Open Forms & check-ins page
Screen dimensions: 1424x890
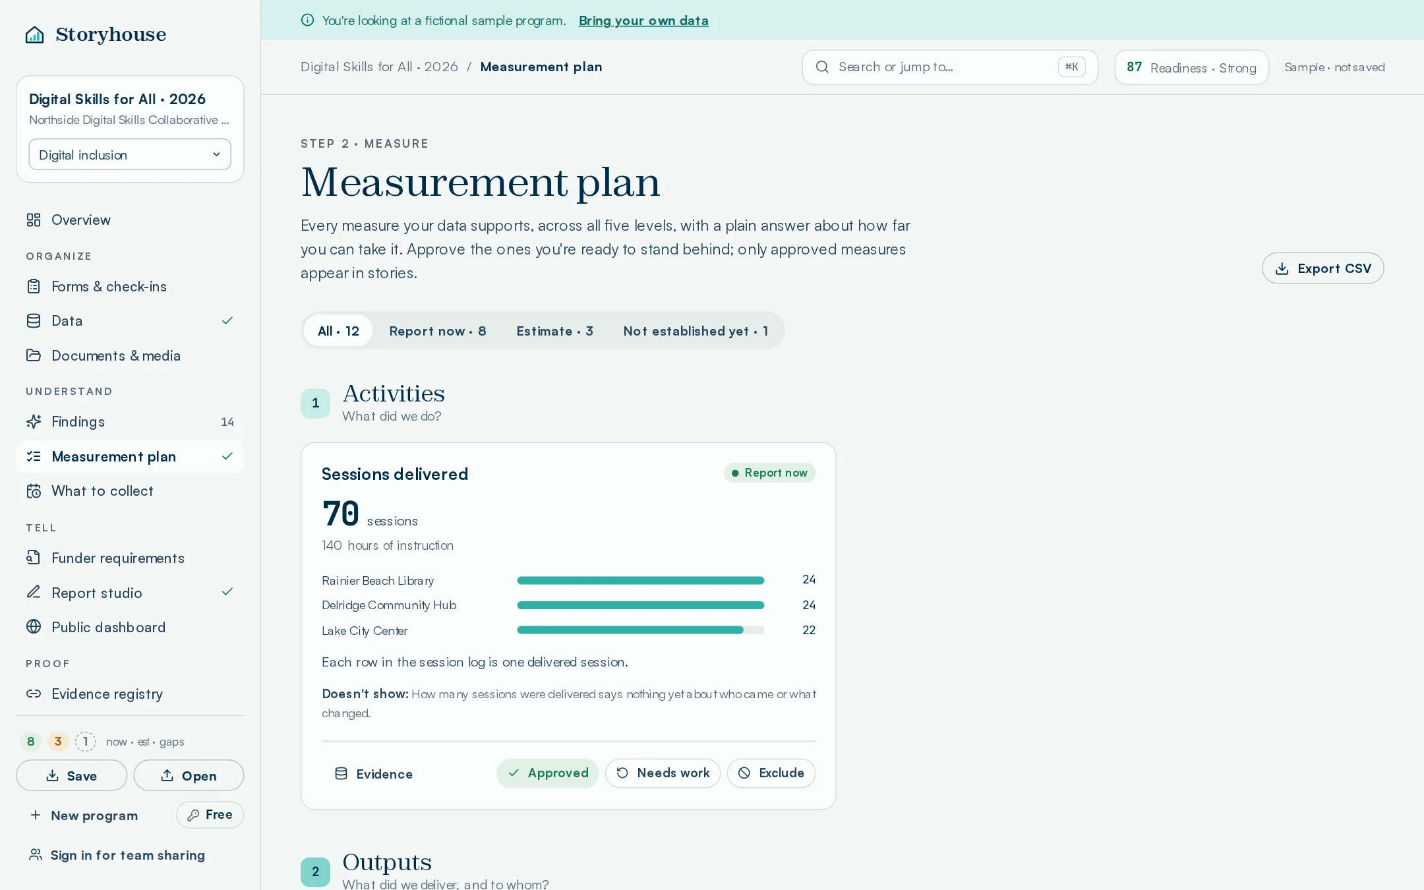[130, 286]
